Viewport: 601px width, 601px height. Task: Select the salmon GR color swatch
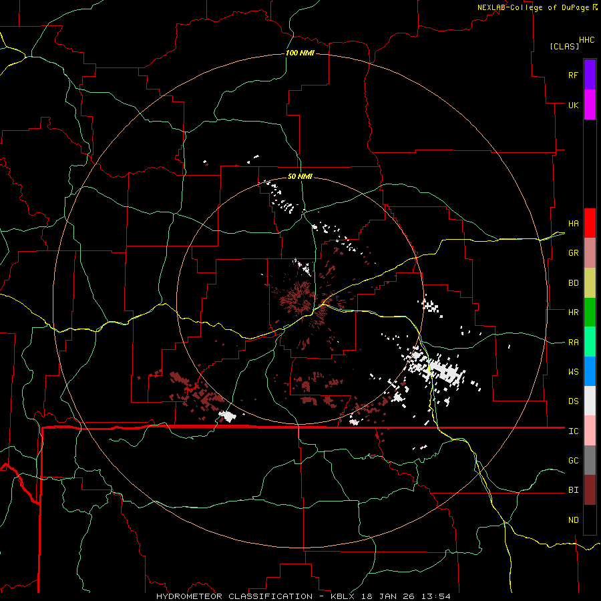[590, 252]
